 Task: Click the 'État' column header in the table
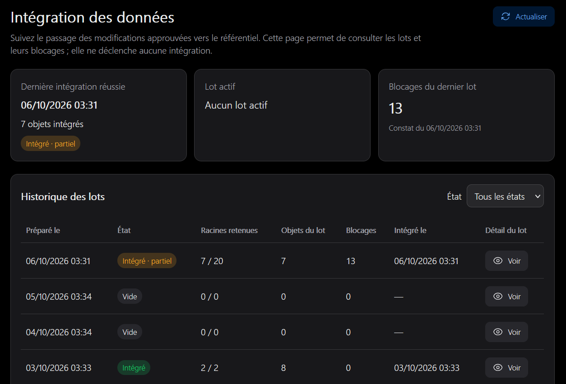click(x=124, y=230)
